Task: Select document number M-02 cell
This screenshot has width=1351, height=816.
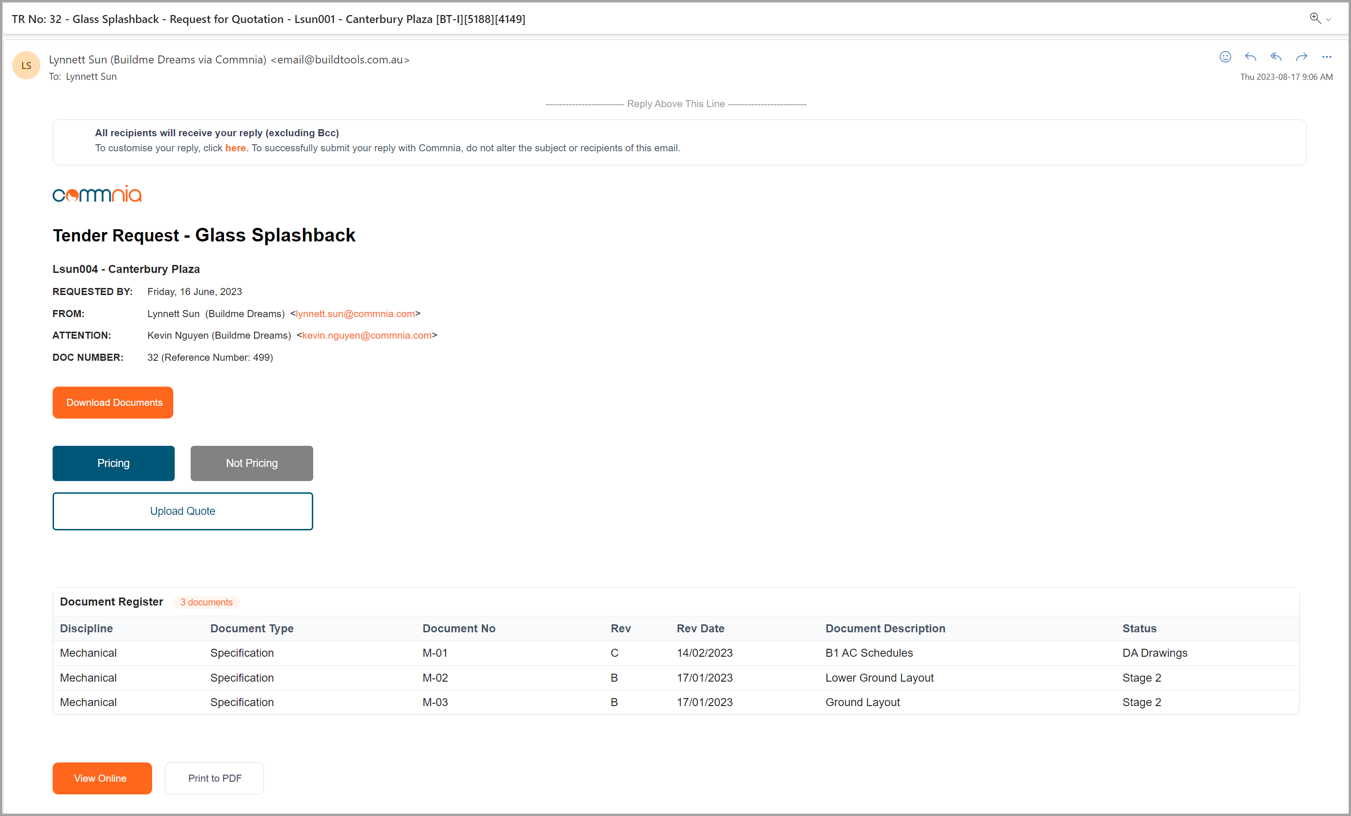Action: coord(435,678)
